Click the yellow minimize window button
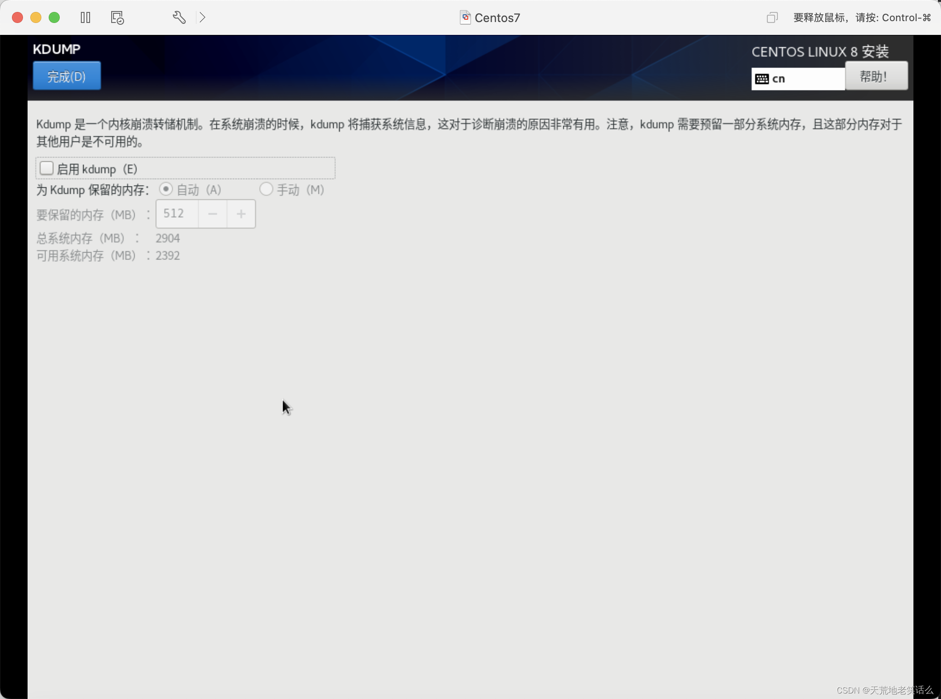 click(36, 17)
